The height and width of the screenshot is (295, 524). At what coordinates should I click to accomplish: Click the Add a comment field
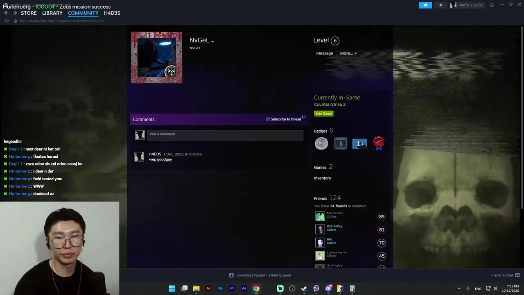click(x=225, y=135)
